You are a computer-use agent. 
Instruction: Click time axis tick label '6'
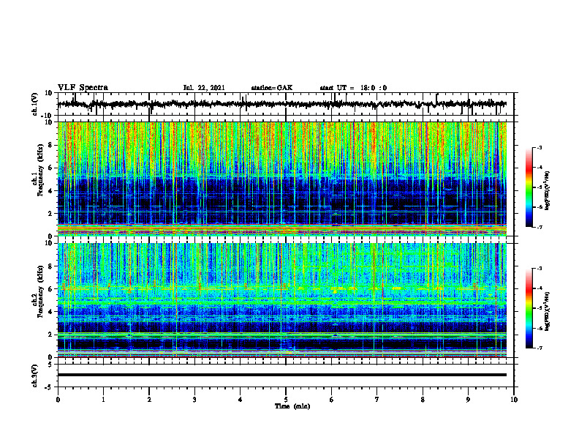[332, 400]
